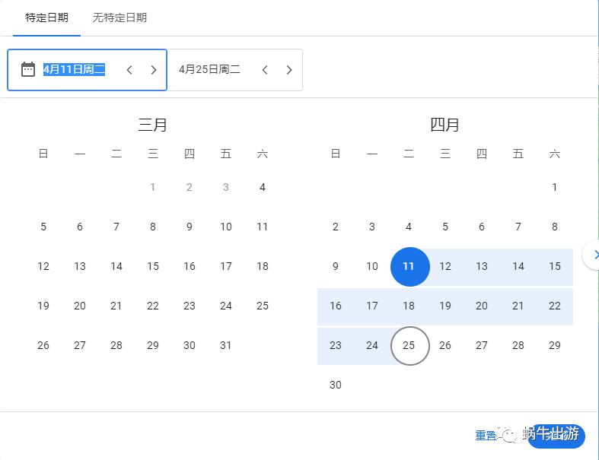Click the calendar icon in departure field

(28, 70)
